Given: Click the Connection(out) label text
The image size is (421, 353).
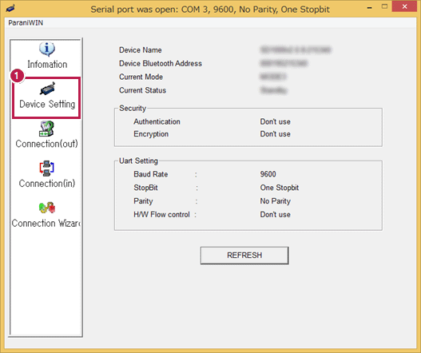Looking at the screenshot, I should (x=46, y=144).
